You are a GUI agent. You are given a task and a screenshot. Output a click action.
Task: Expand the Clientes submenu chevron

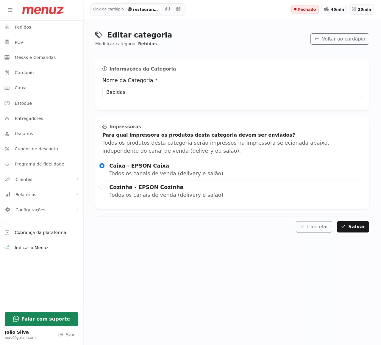[x=77, y=179]
